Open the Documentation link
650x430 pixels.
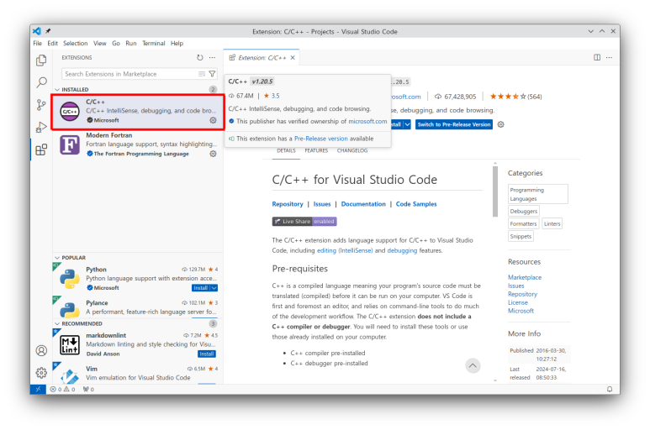[363, 204]
